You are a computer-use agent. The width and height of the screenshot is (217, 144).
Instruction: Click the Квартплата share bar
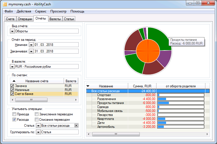(181, 119)
